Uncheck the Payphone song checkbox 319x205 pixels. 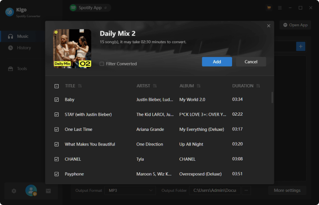point(57,174)
